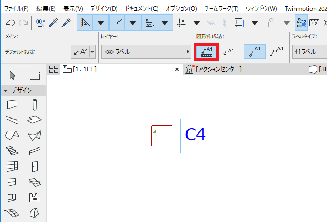Select the Shell tool
327x222 pixels.
pyautogui.click(x=35, y=136)
